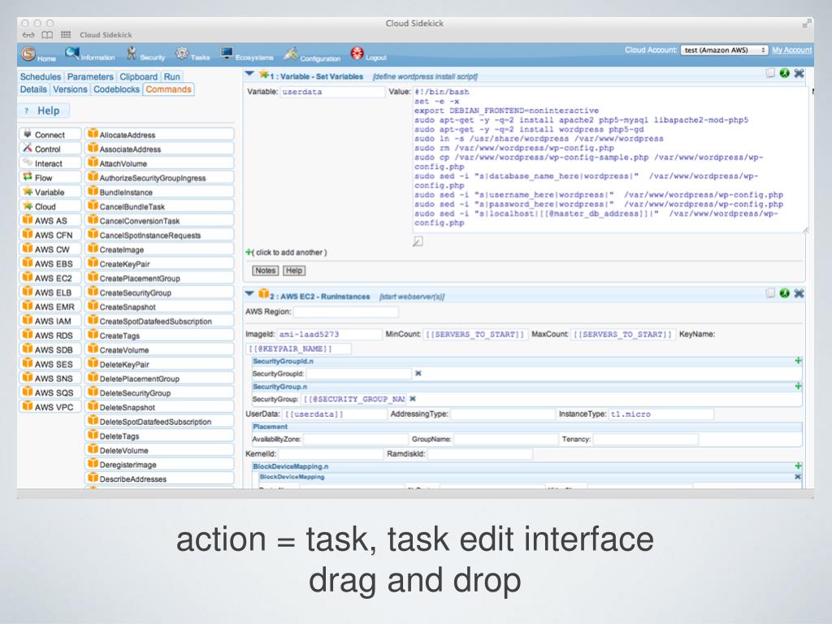Viewport: 832px width, 624px height.
Task: Switch to the Run tab
Action: 172,76
